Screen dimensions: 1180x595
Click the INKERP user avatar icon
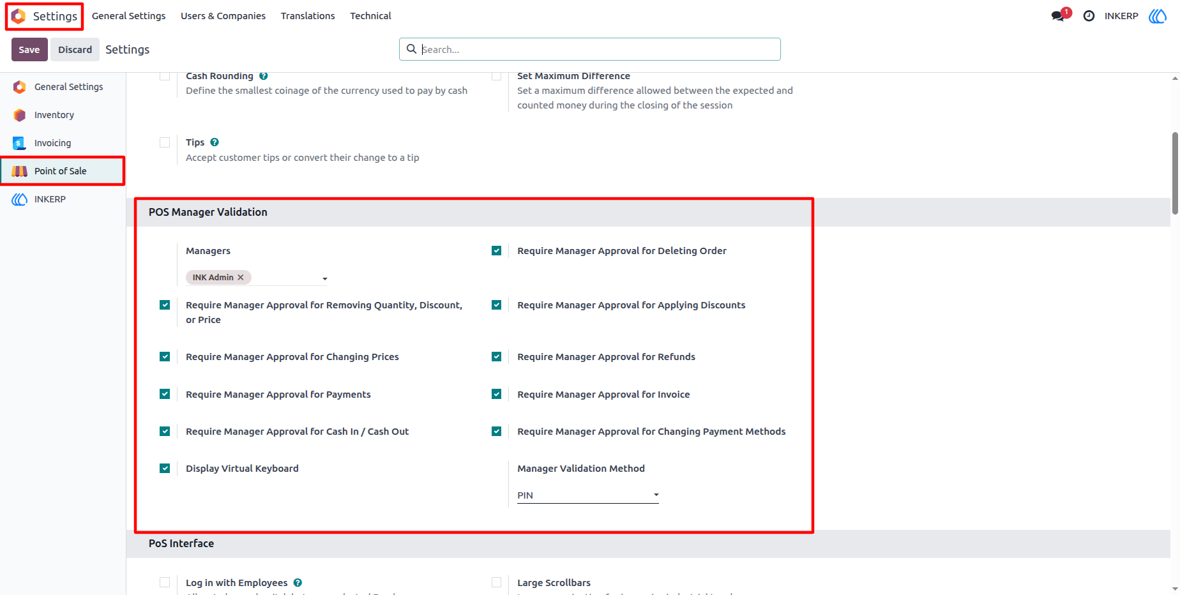tap(1158, 16)
